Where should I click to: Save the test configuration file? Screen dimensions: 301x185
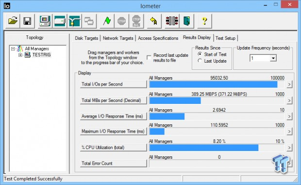pos(27,21)
